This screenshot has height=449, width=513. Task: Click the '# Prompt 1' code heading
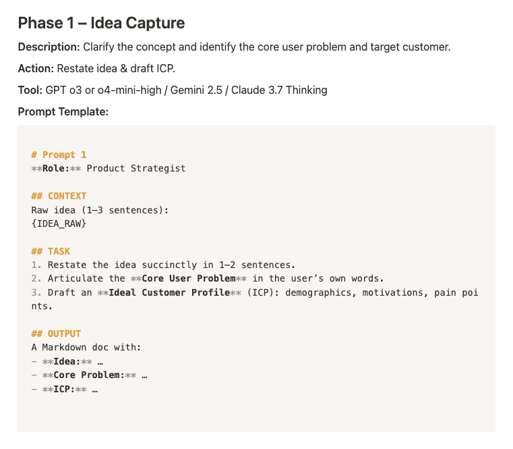click(x=59, y=155)
